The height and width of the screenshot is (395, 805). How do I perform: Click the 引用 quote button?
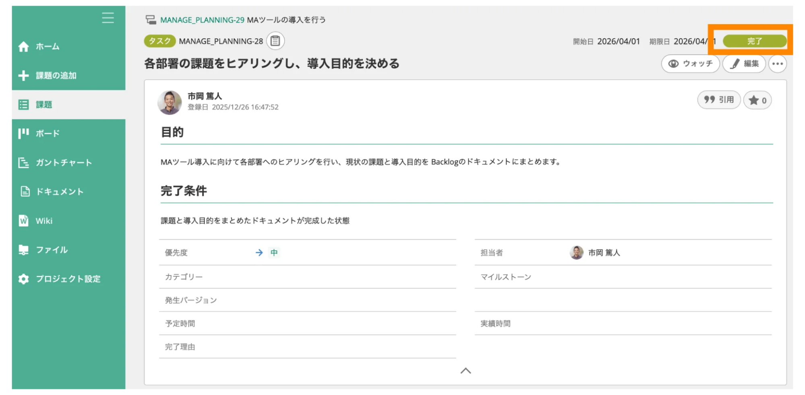coord(719,100)
